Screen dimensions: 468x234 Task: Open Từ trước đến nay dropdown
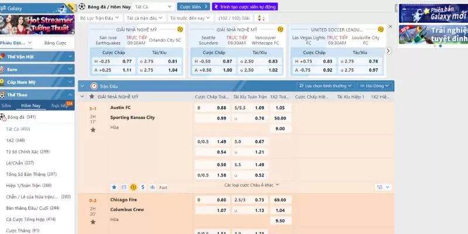coord(191,18)
